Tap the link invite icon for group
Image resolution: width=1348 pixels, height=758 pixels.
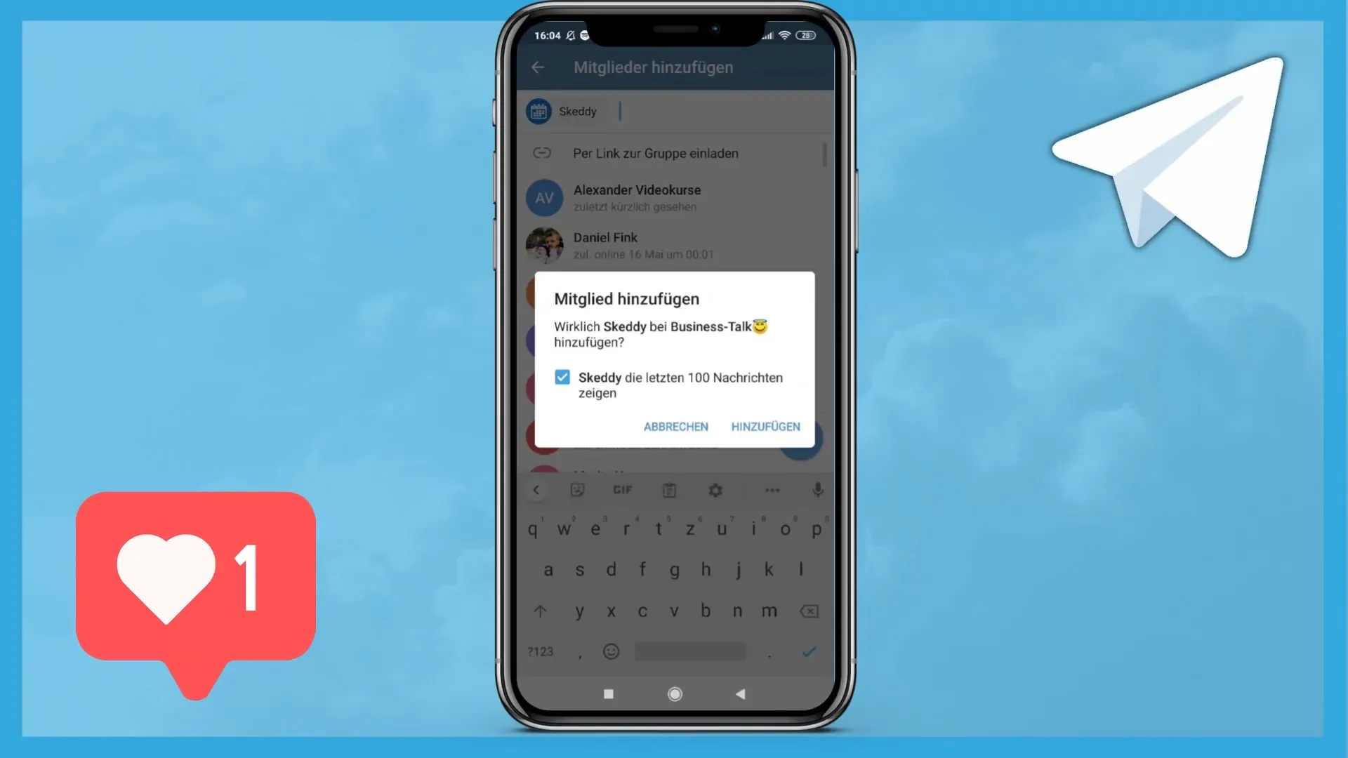(543, 153)
